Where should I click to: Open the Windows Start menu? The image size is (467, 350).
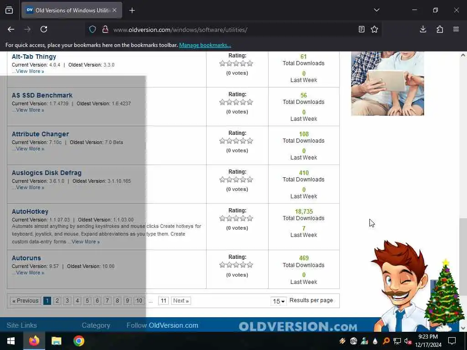point(11,341)
